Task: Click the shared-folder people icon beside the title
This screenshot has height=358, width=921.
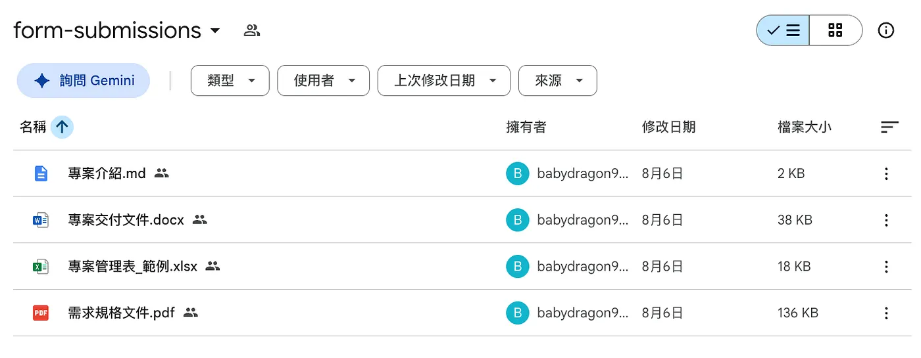Action: (x=252, y=30)
